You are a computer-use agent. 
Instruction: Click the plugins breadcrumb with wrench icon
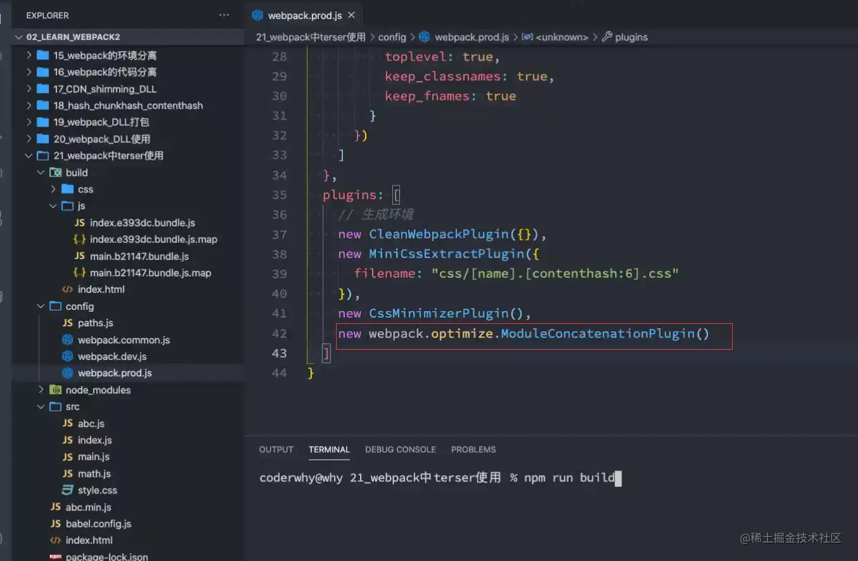[x=625, y=37]
